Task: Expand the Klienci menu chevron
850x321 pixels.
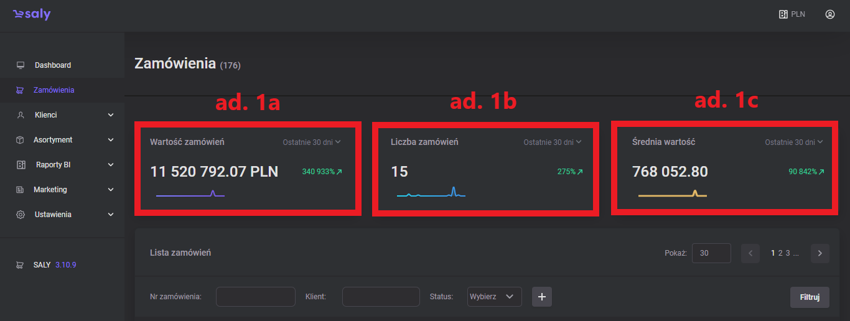Action: [x=111, y=115]
